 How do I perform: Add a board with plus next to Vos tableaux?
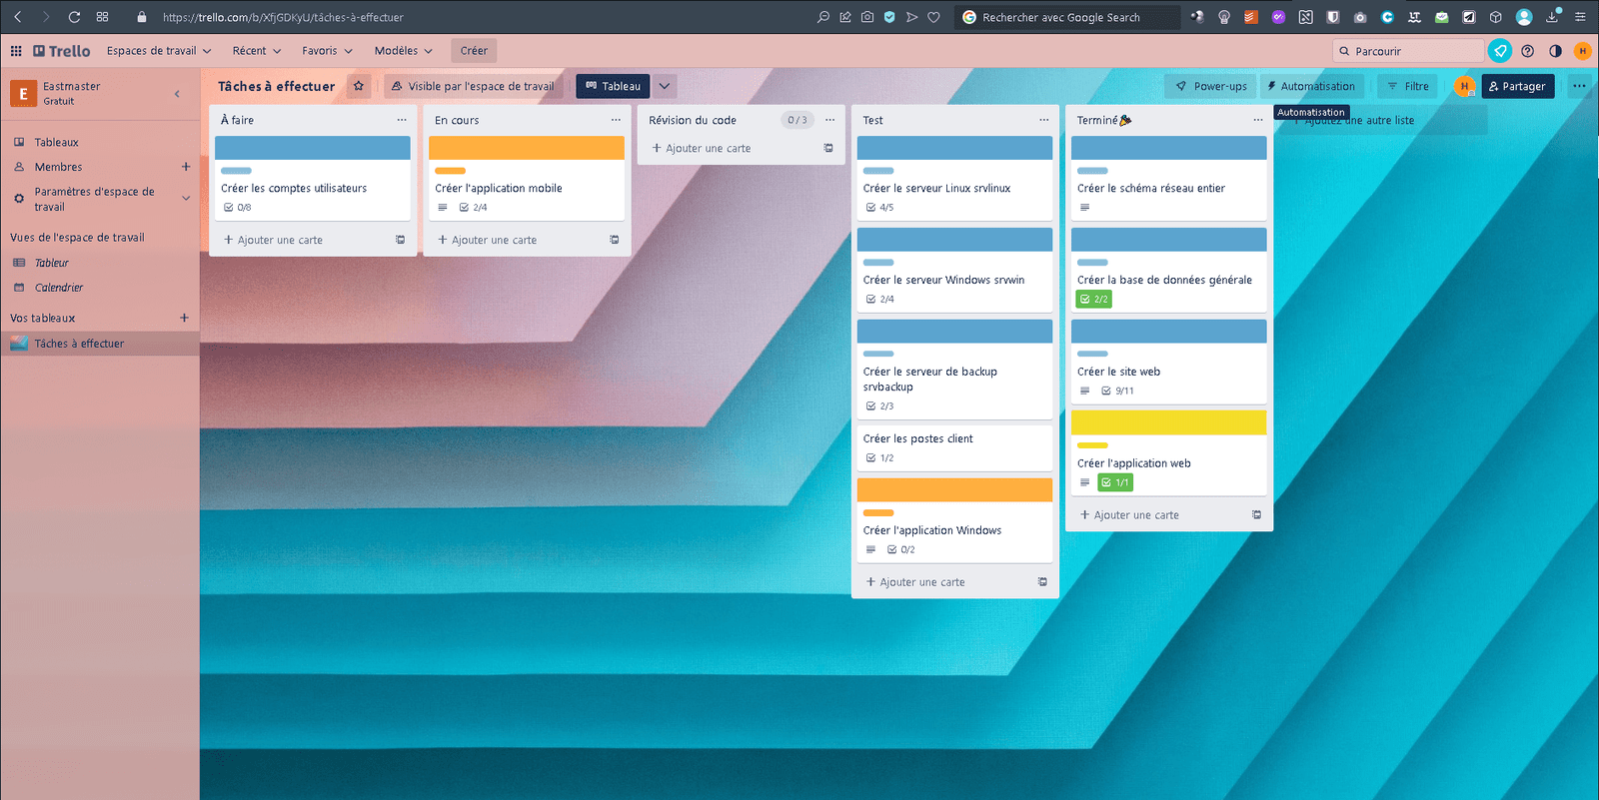point(184,318)
